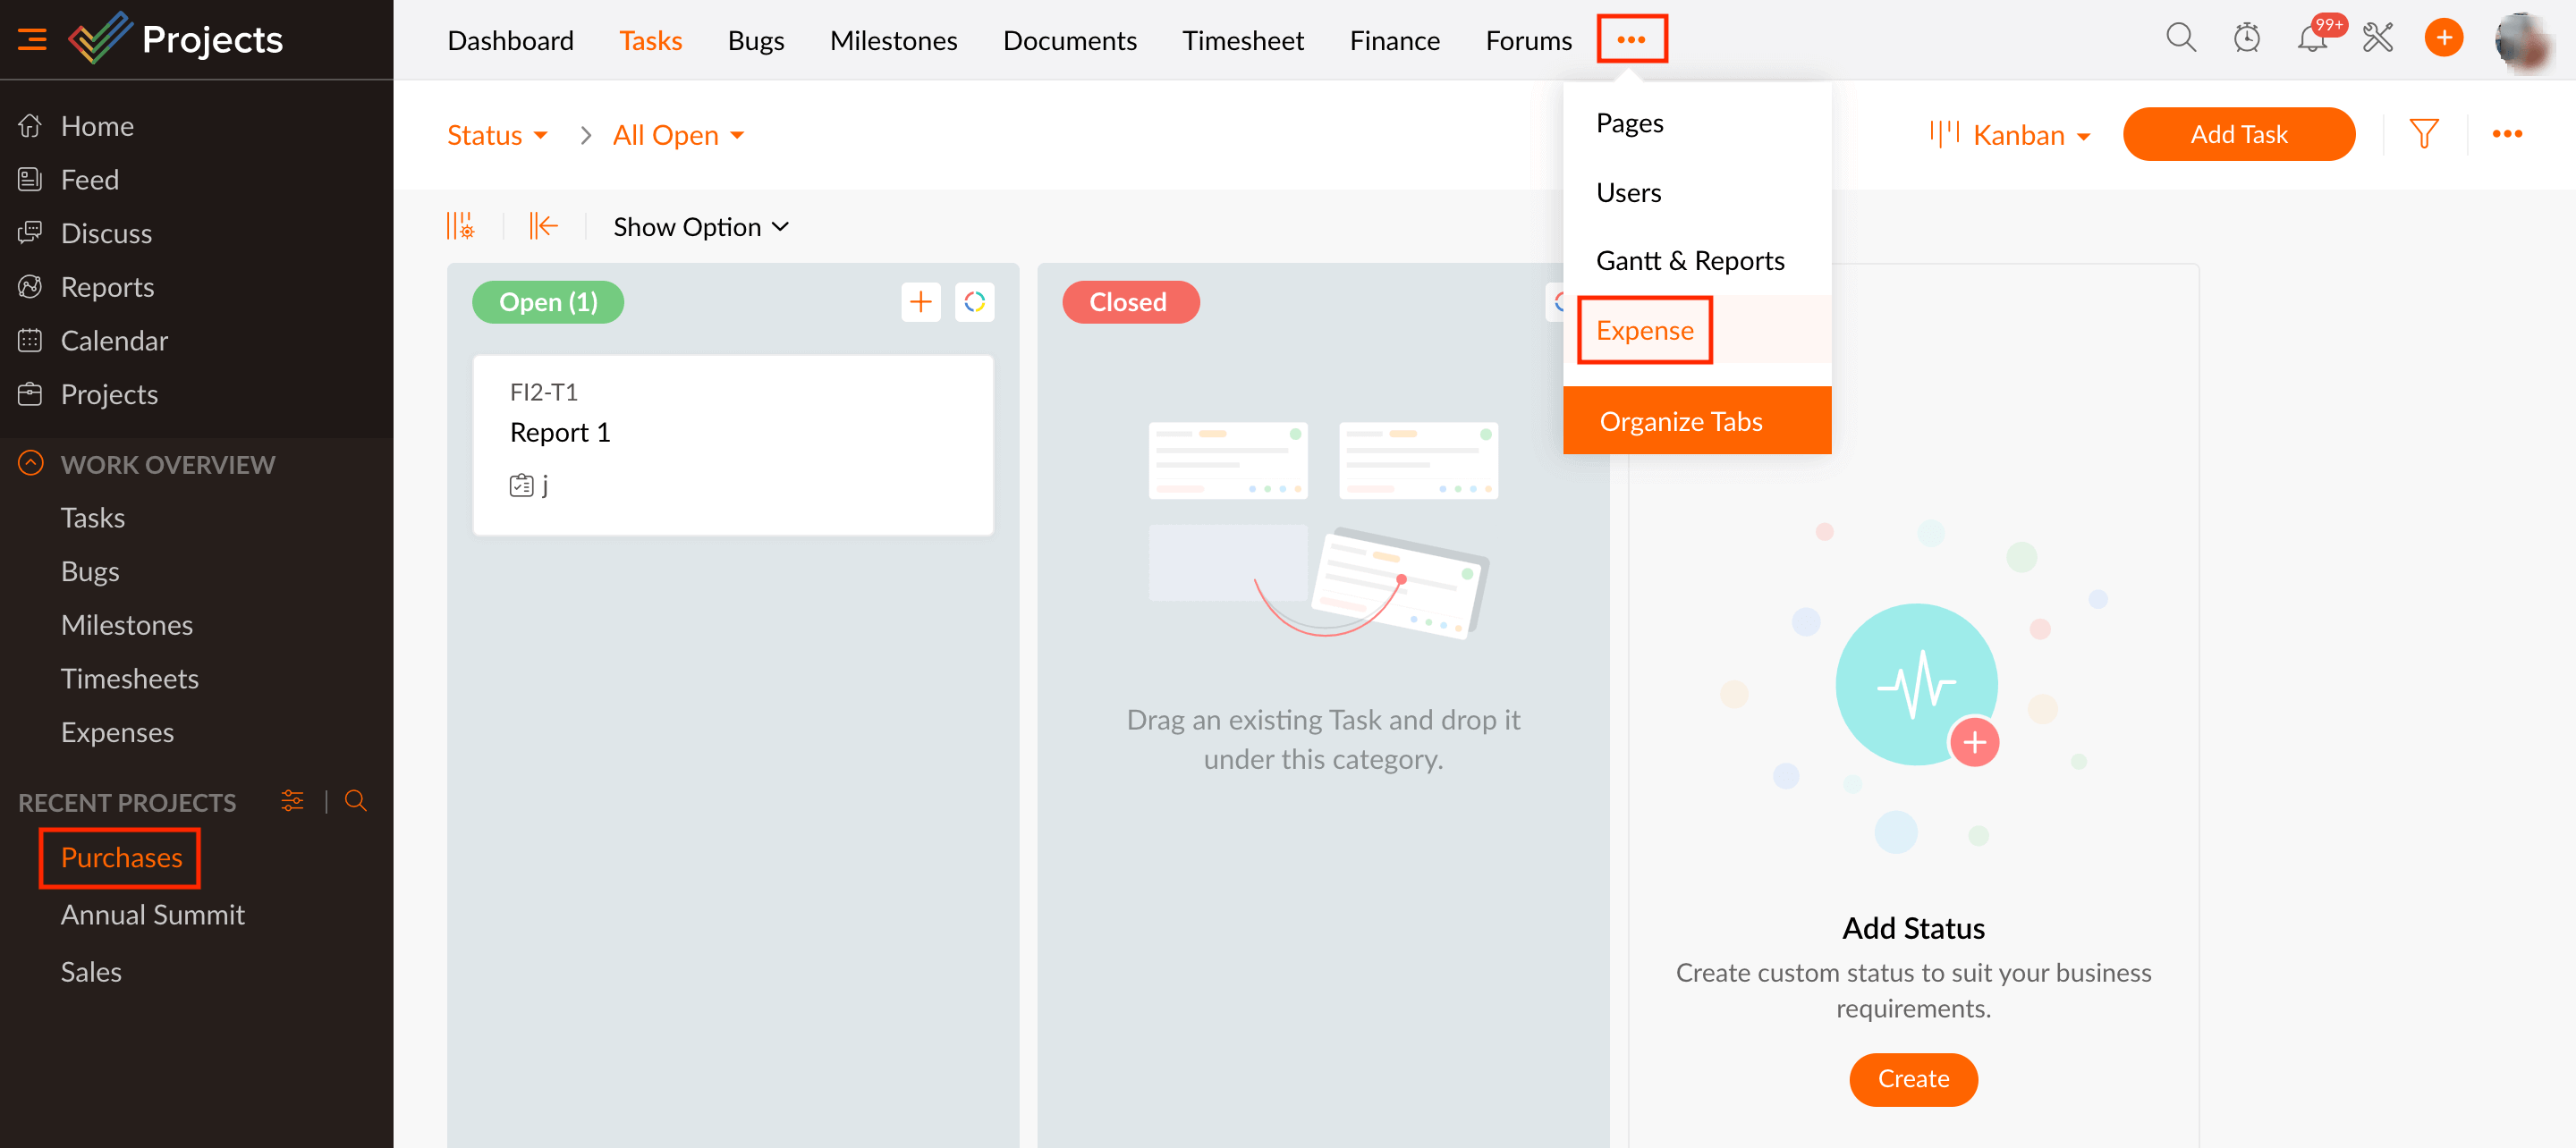Click the collapse columns icon
The width and height of the screenshot is (2576, 1148).
(543, 227)
